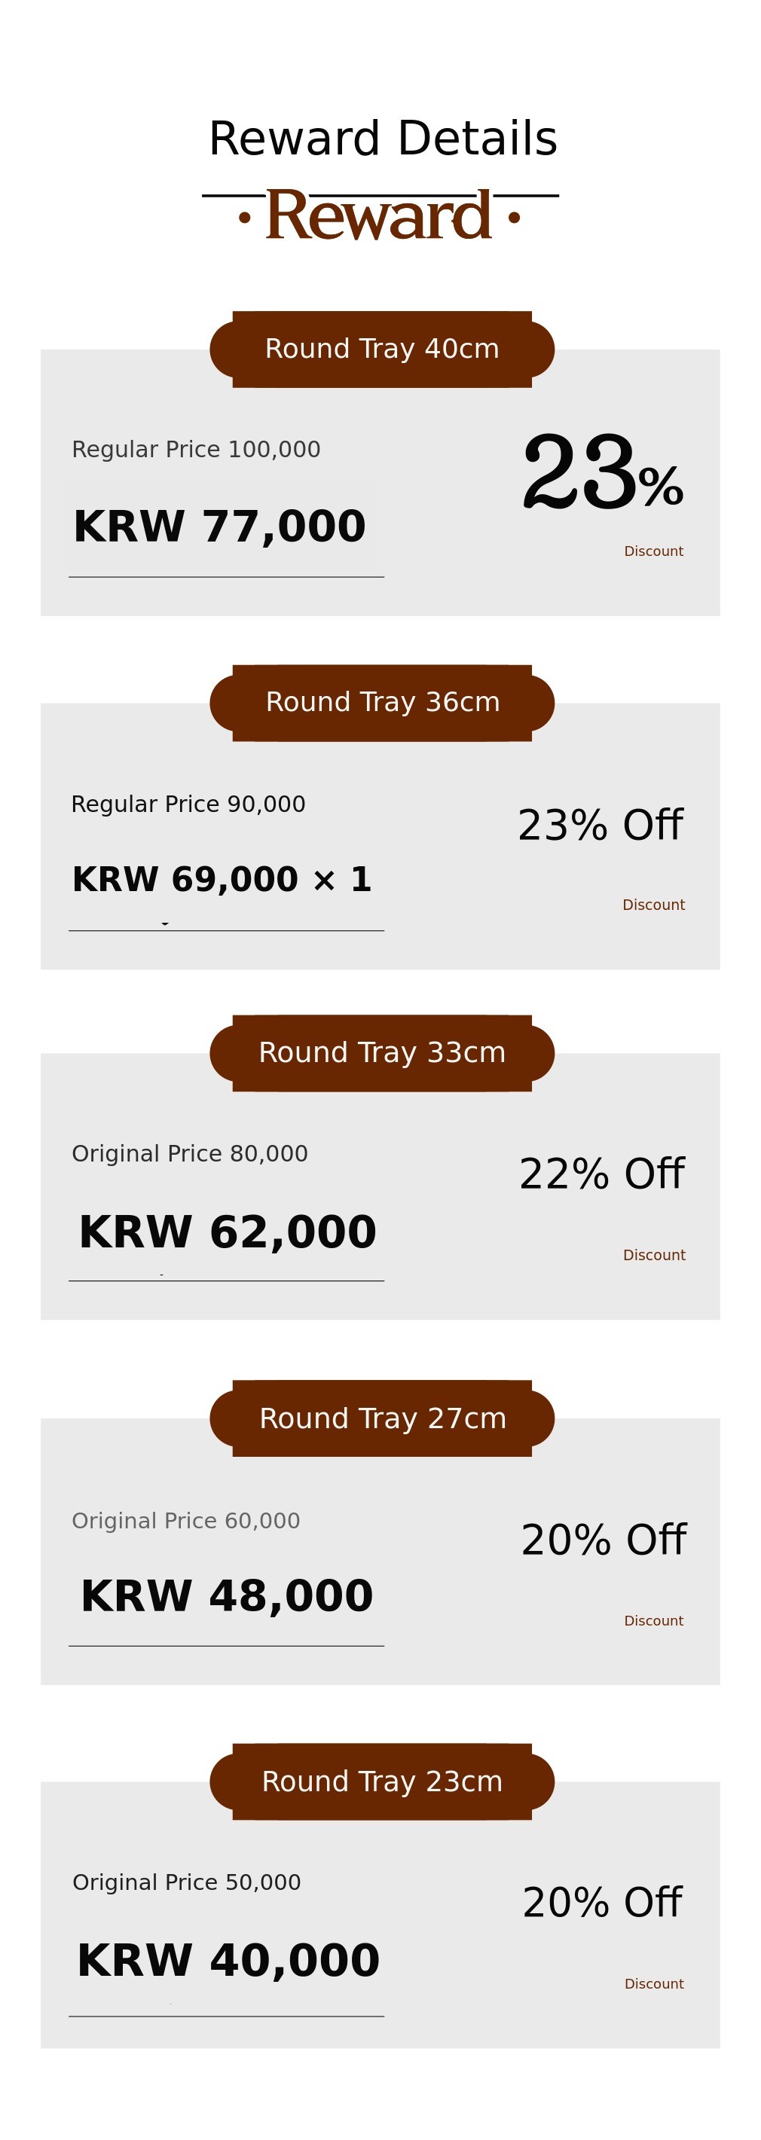761x2140 pixels.
Task: Select the KRW 62,000 price
Action: click(227, 1231)
